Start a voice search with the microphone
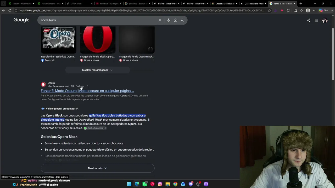 click(168, 20)
